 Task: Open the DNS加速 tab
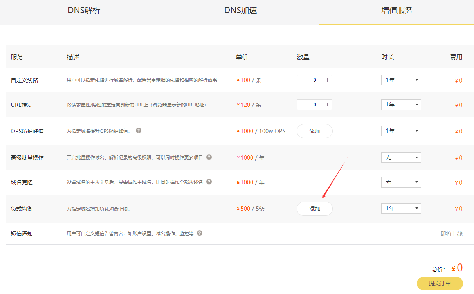[240, 11]
